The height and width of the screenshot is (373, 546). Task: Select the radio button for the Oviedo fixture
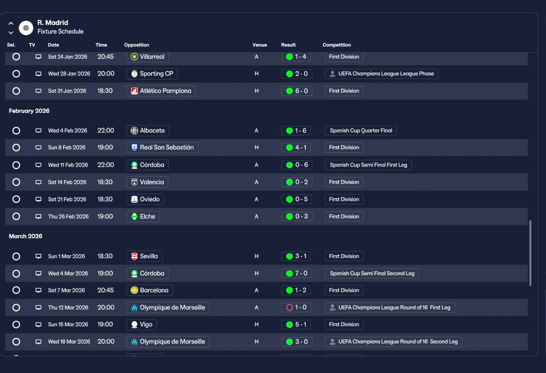coord(16,199)
